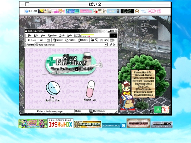
Task: Click the Copy To toolbar icon
Action: coord(97,40)
